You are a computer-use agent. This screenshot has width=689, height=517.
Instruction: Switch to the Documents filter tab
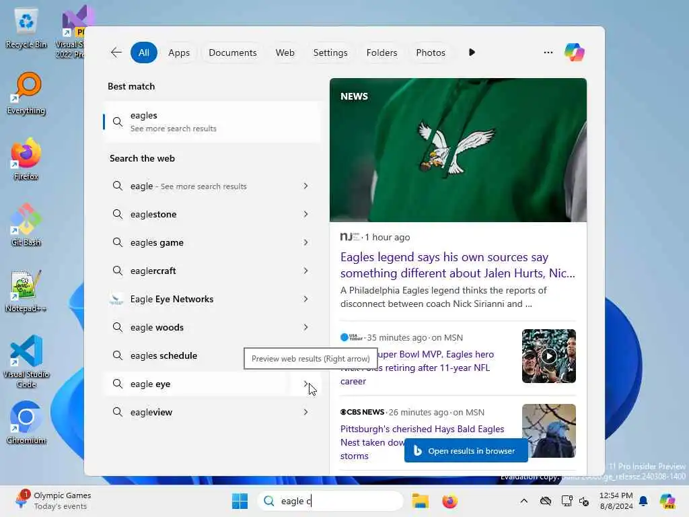point(232,53)
